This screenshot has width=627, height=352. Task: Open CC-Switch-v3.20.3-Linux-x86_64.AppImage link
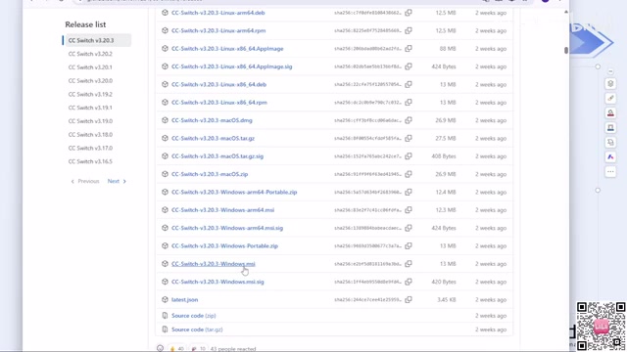click(x=227, y=48)
